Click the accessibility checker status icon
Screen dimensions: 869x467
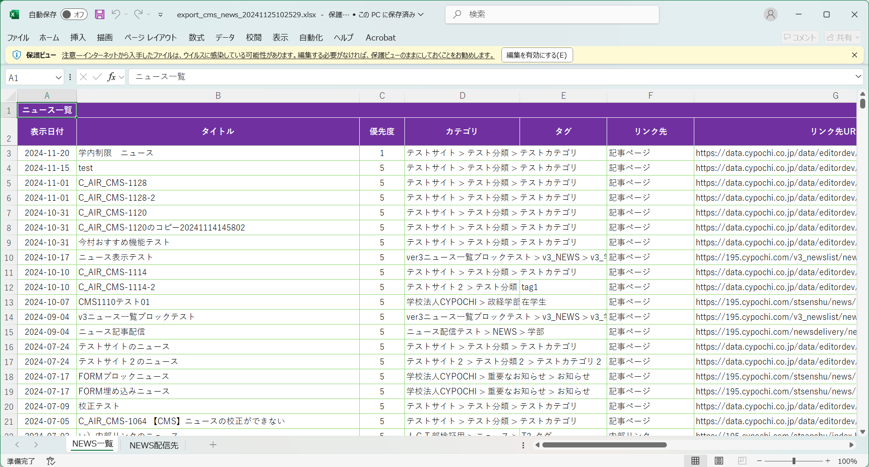click(51, 461)
